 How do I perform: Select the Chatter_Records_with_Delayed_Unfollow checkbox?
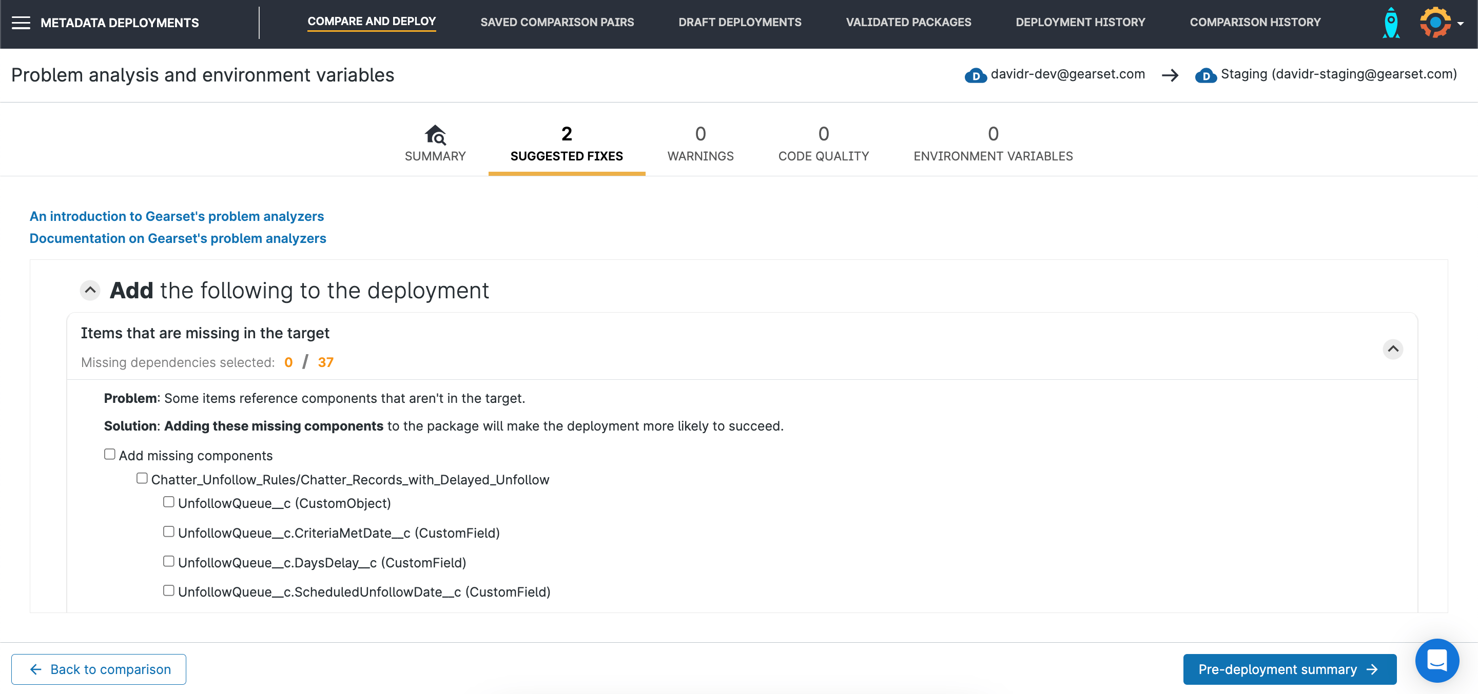(x=142, y=477)
